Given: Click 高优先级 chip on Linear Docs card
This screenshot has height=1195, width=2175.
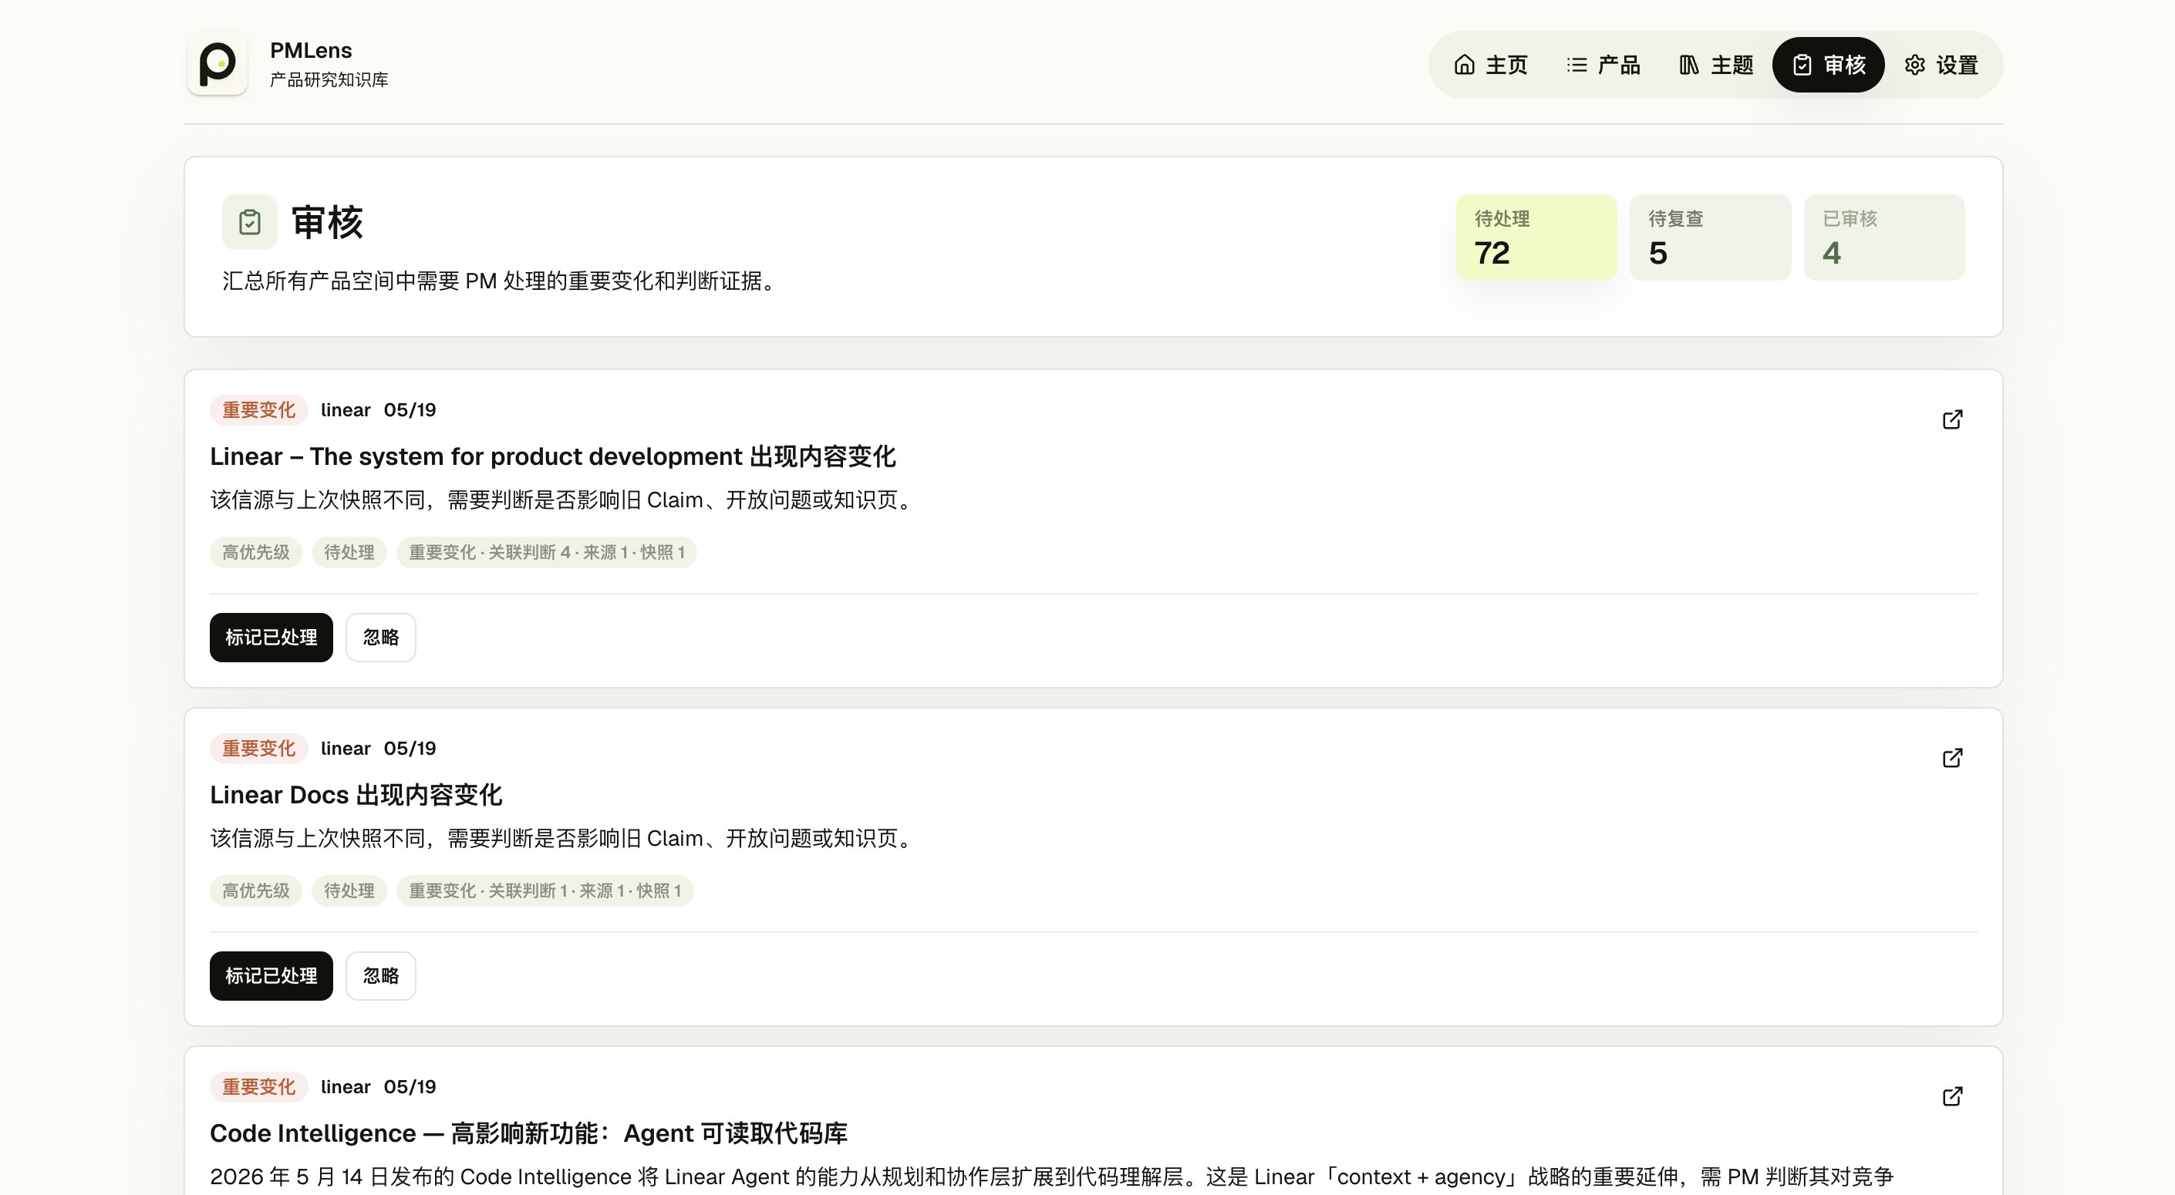Looking at the screenshot, I should pyautogui.click(x=256, y=891).
